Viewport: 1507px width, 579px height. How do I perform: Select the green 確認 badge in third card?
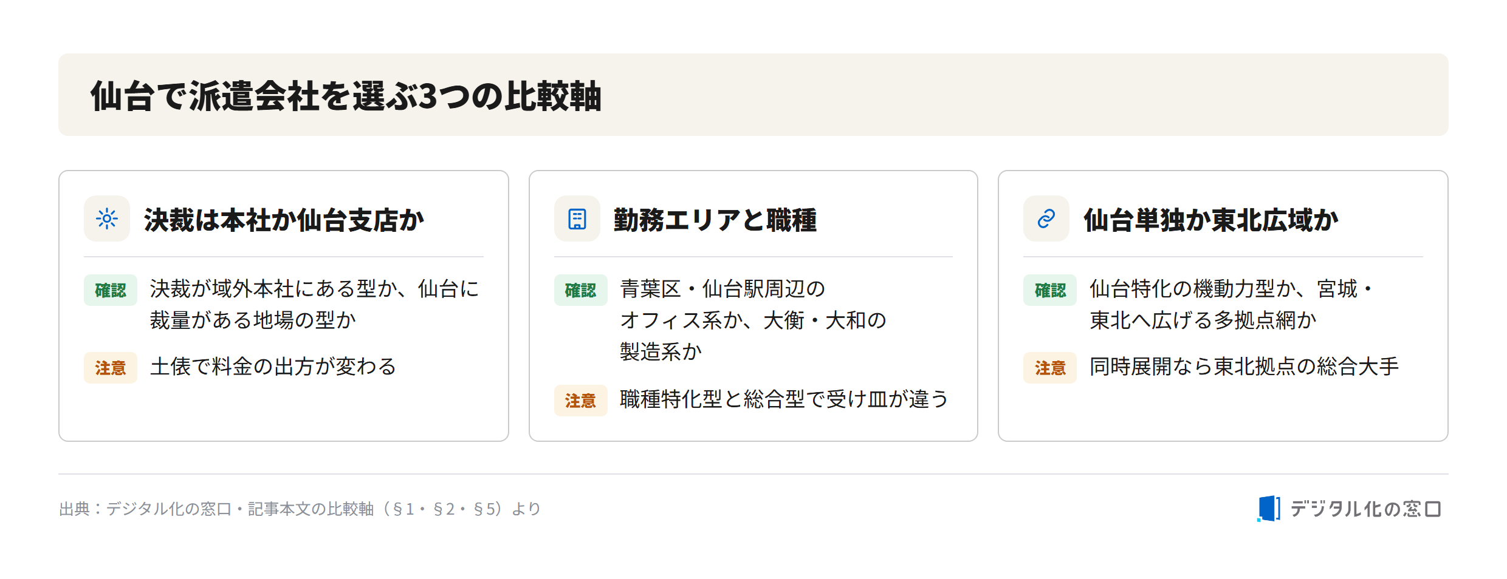click(x=1050, y=290)
